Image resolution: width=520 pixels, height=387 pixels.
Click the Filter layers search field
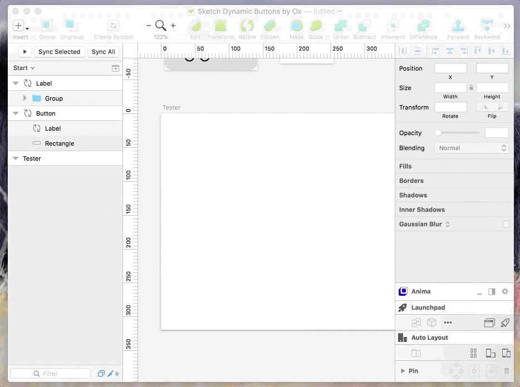[51, 374]
